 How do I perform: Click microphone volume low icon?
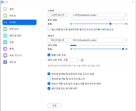pyautogui.click(x=71, y=49)
